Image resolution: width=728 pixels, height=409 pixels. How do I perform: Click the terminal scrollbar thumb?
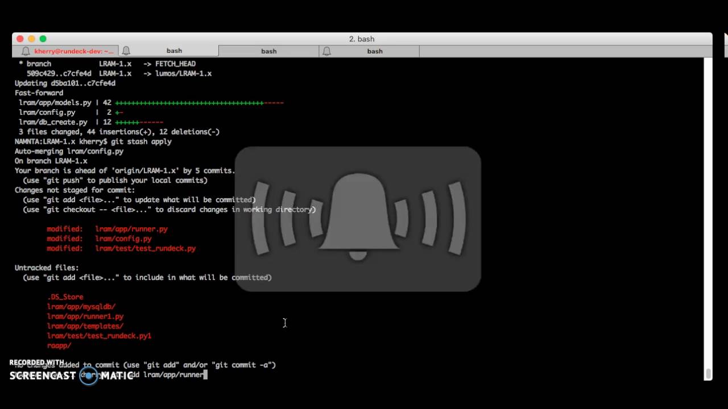708,374
